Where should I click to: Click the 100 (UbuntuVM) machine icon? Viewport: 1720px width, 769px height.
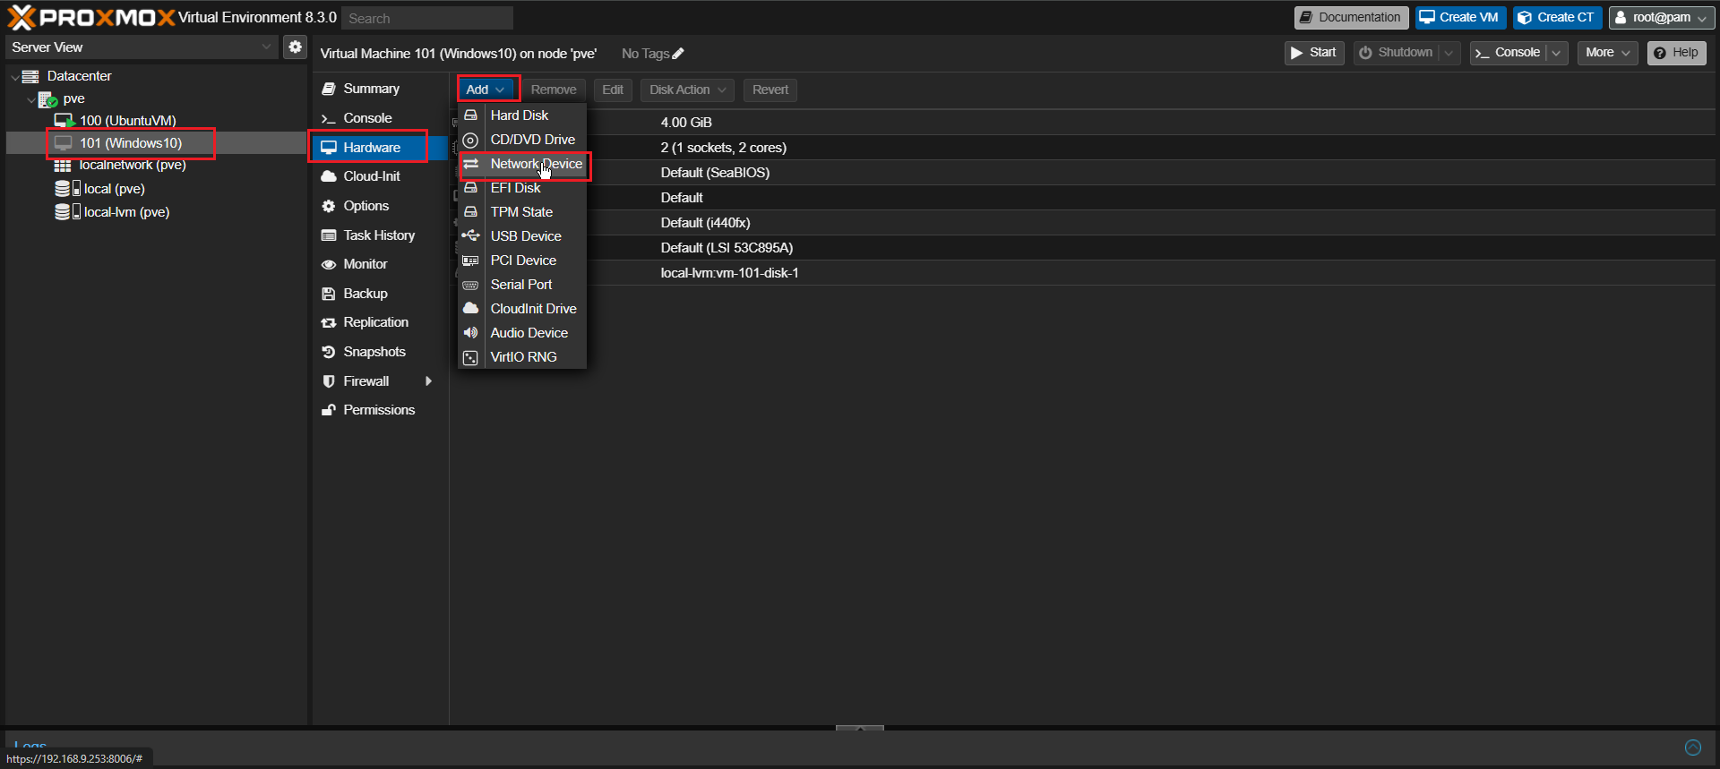64,120
